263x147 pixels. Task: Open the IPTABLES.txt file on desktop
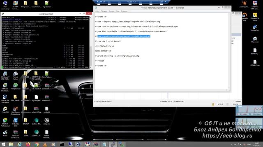coord(255,63)
